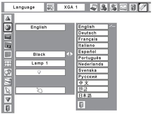Click the pointing hand setting field

click(x=40, y=90)
